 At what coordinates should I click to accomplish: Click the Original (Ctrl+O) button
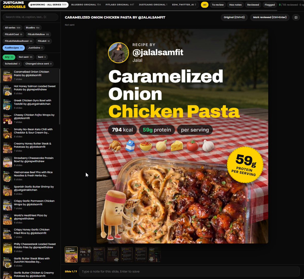click(x=234, y=17)
